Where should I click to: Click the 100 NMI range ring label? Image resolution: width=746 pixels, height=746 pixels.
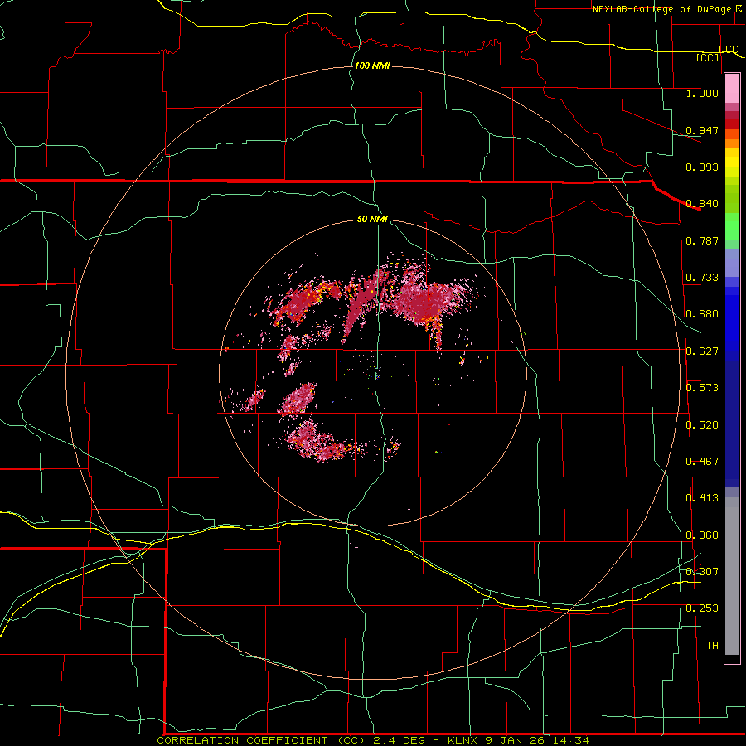coord(372,65)
